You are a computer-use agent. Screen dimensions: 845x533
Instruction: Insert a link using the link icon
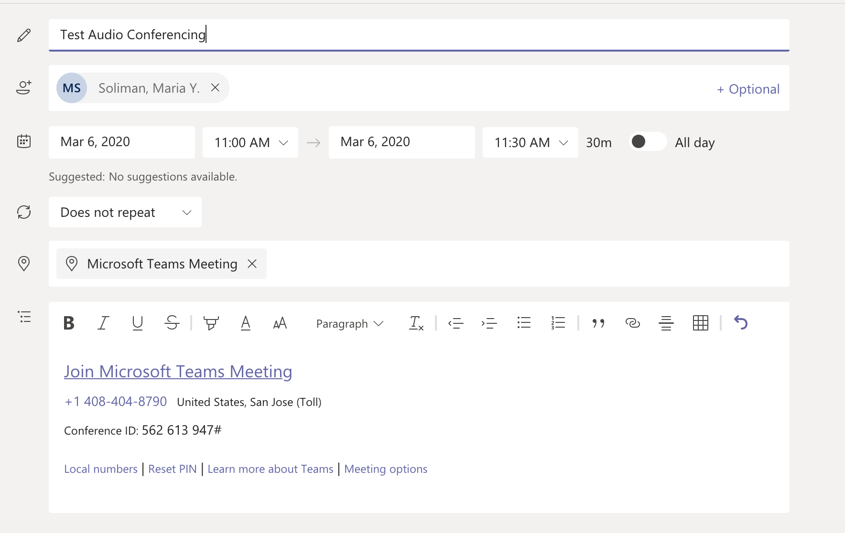click(x=632, y=323)
